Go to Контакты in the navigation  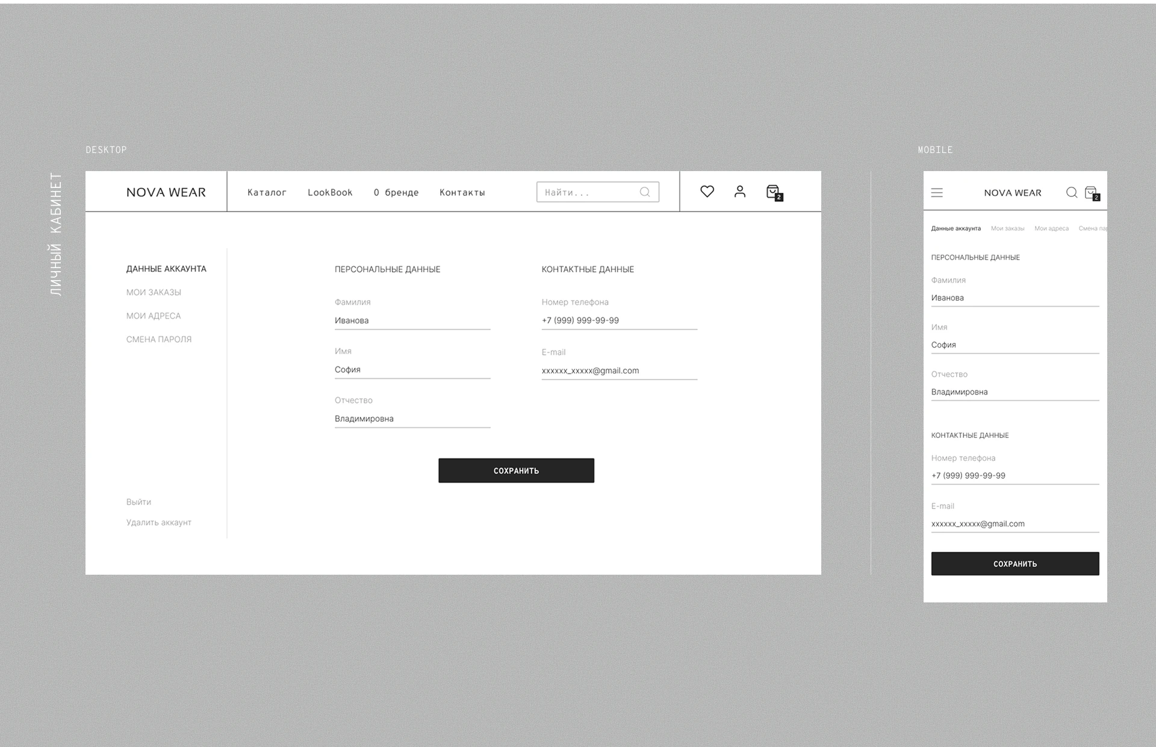[x=462, y=193]
